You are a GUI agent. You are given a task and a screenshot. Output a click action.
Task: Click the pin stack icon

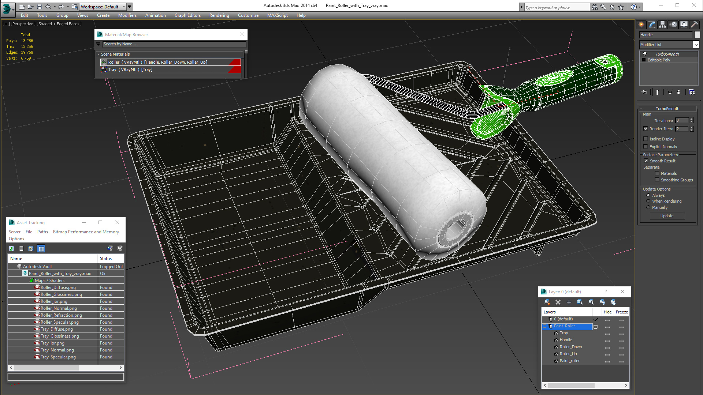point(645,92)
